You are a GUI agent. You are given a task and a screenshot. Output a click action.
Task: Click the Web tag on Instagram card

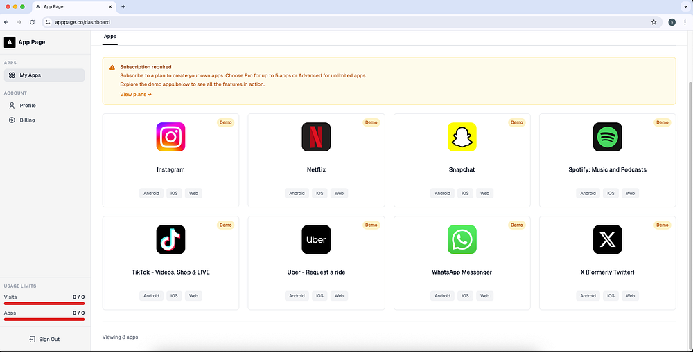tap(193, 193)
